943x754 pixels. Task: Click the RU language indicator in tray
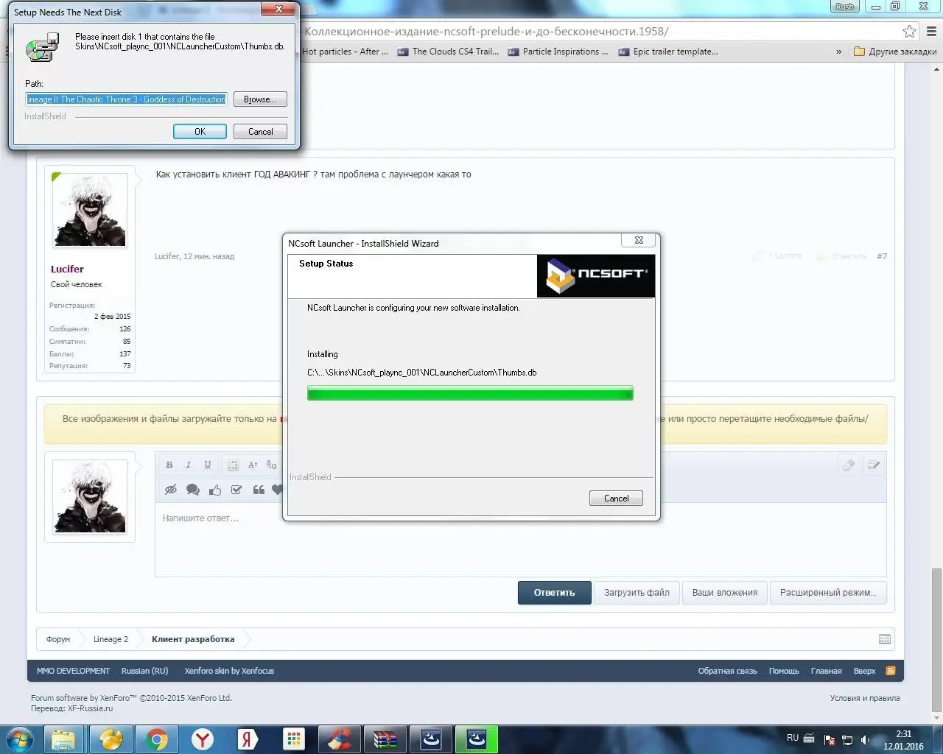[792, 738]
